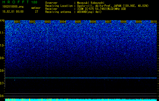Click time marker 0008

click(123, 22)
